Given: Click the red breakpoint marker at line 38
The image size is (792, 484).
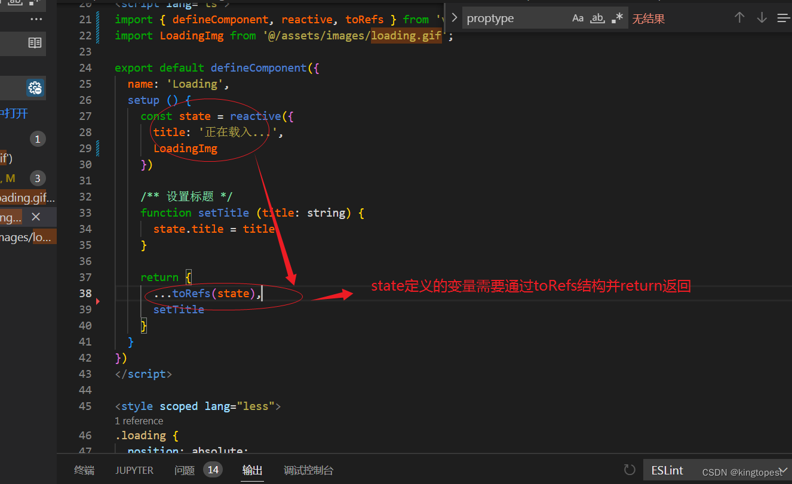Looking at the screenshot, I should coord(97,301).
